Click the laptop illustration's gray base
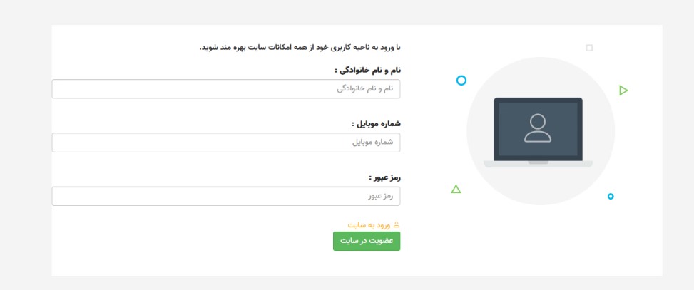 pyautogui.click(x=538, y=164)
